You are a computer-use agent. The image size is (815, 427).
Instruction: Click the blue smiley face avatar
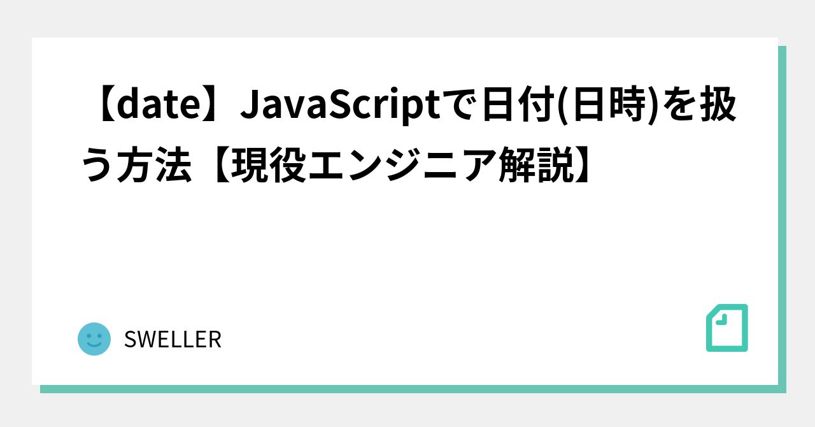(94, 339)
